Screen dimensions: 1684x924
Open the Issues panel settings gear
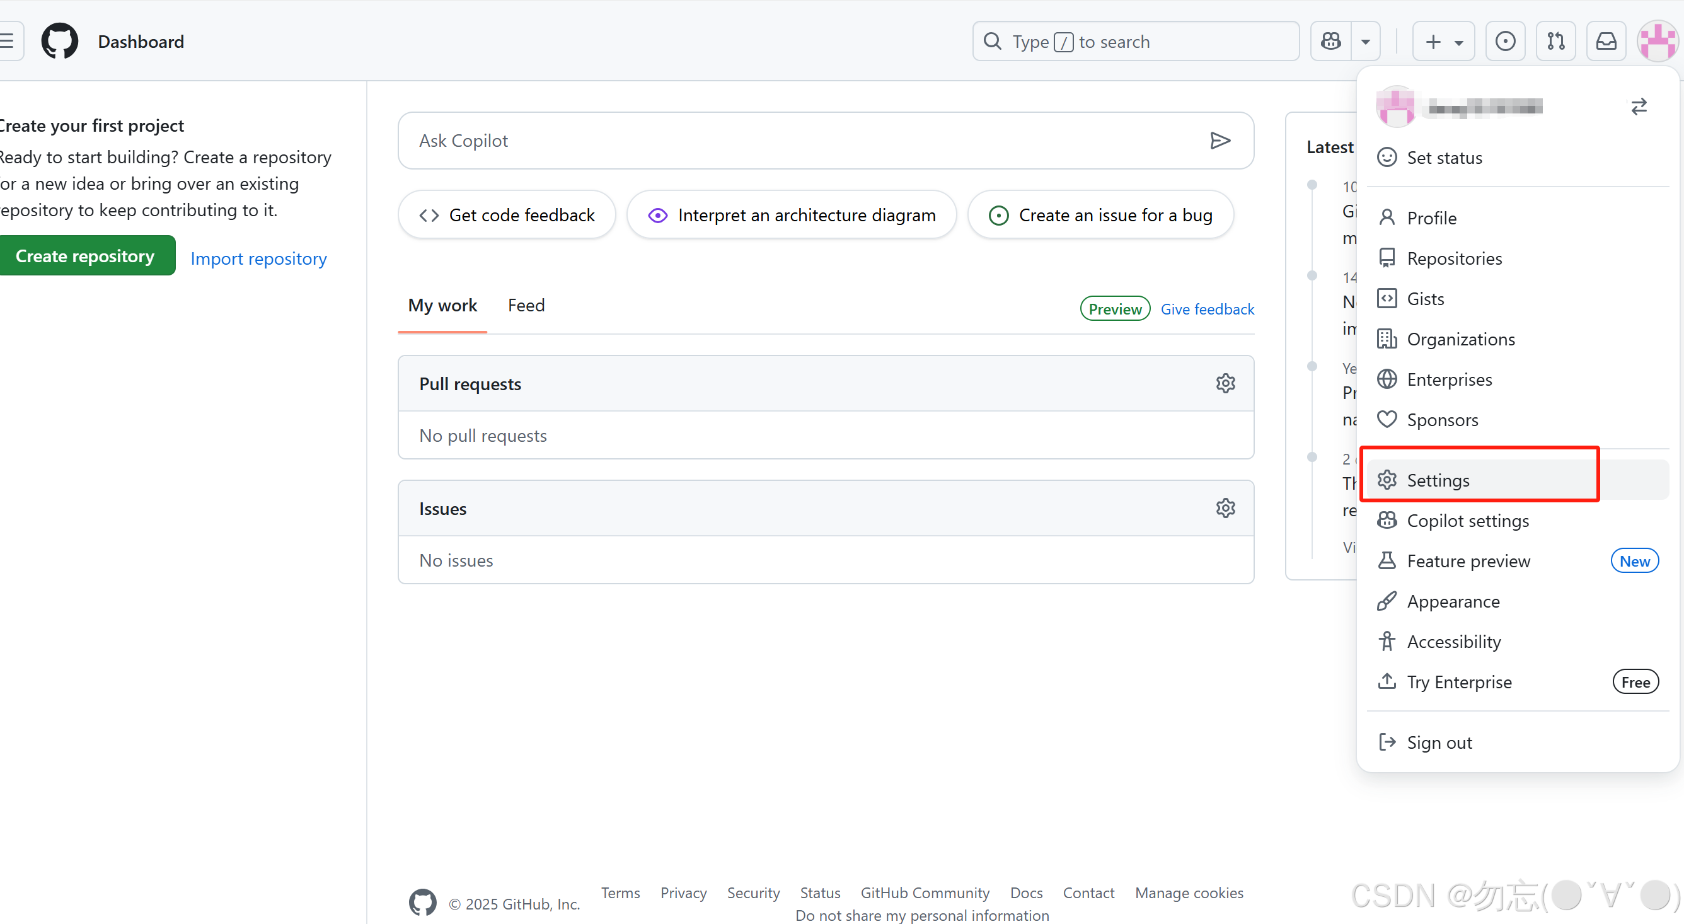pyautogui.click(x=1225, y=507)
